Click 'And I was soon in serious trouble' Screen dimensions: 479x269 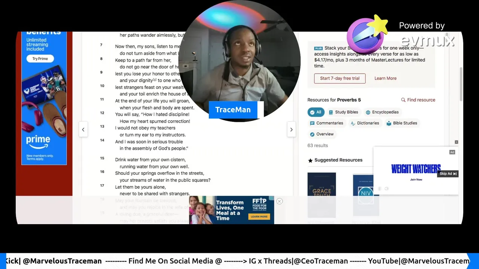pos(149,142)
